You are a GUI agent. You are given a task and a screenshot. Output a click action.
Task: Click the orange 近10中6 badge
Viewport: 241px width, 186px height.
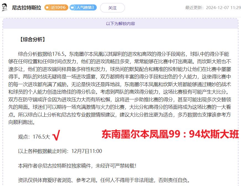pyautogui.click(x=56, y=7)
